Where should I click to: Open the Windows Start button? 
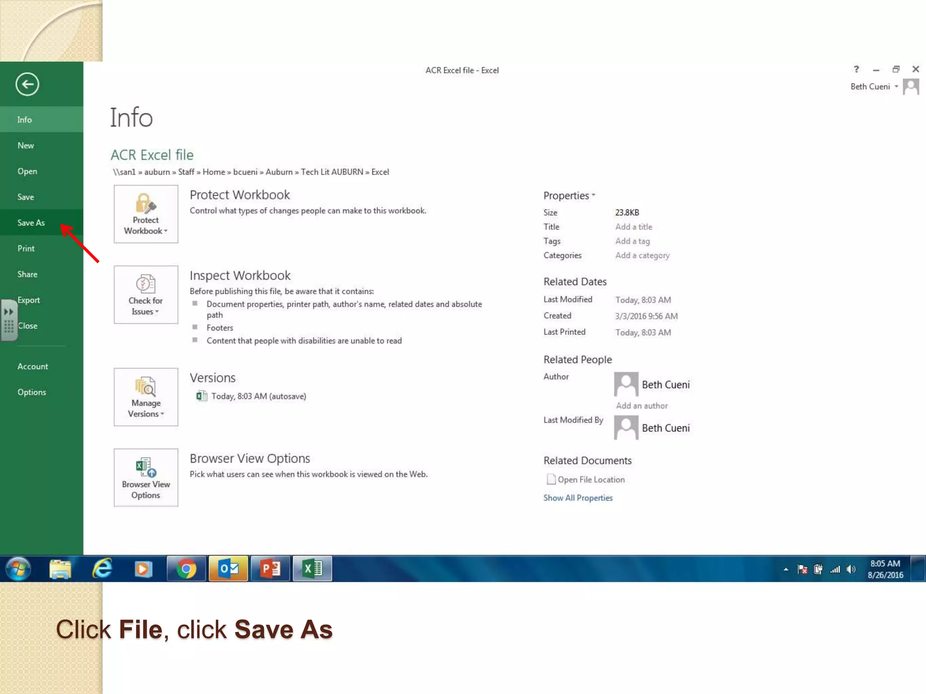pos(18,568)
